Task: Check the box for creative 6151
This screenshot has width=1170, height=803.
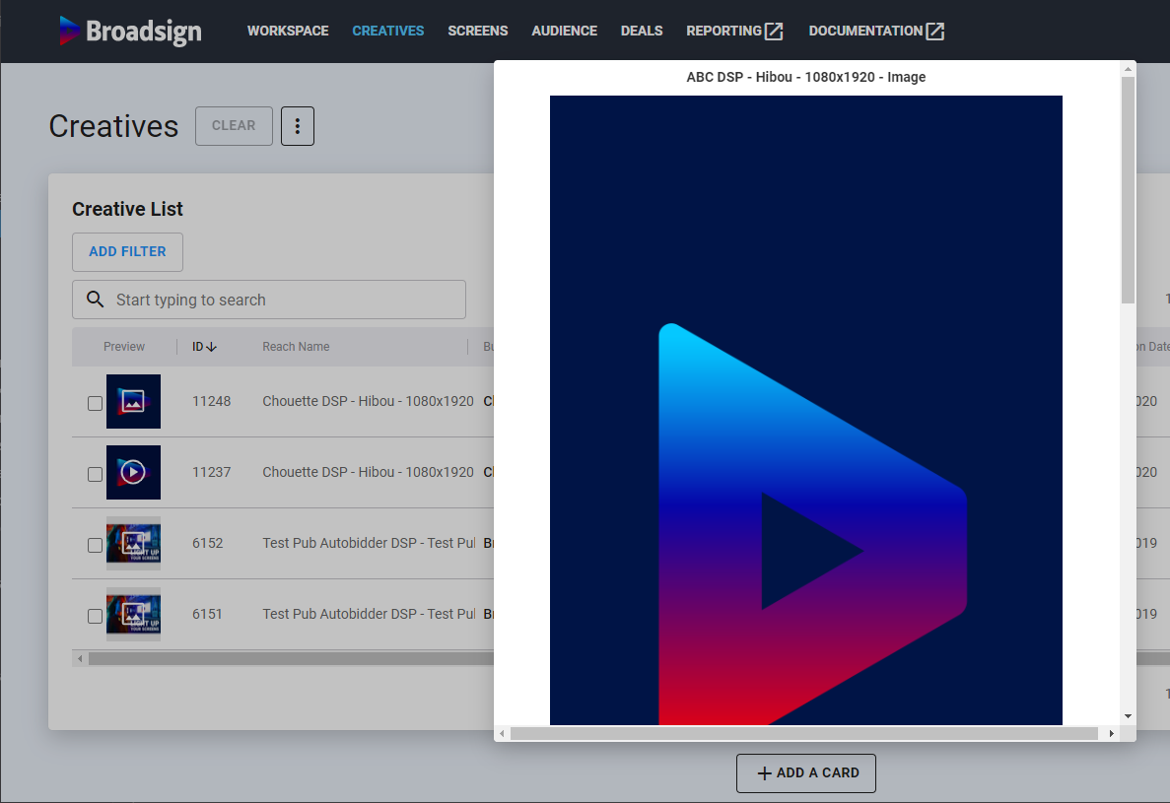Action: (x=95, y=616)
